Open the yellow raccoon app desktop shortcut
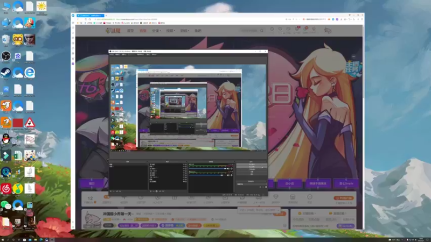Screen dimensions: 431x242 click(x=18, y=40)
